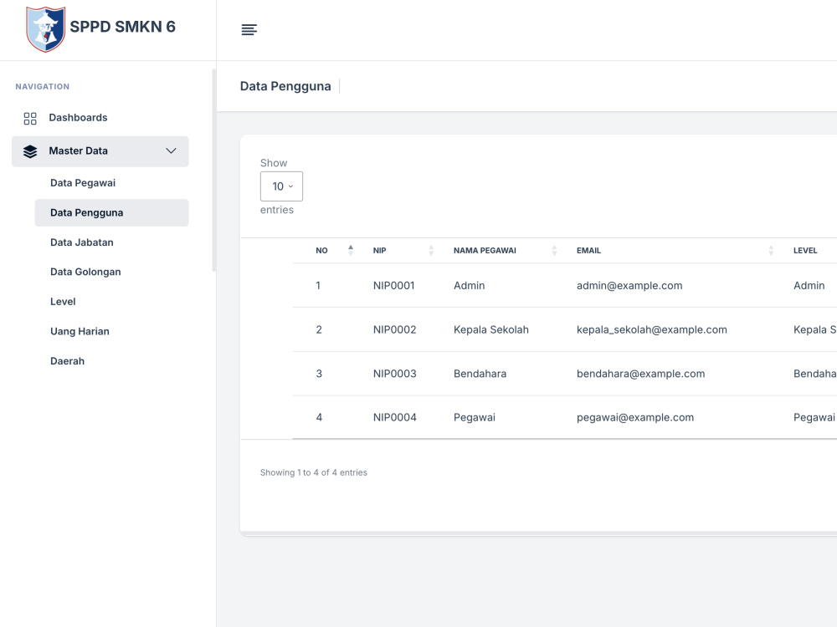Sort by Email column arrows
837x627 pixels.
[771, 250]
